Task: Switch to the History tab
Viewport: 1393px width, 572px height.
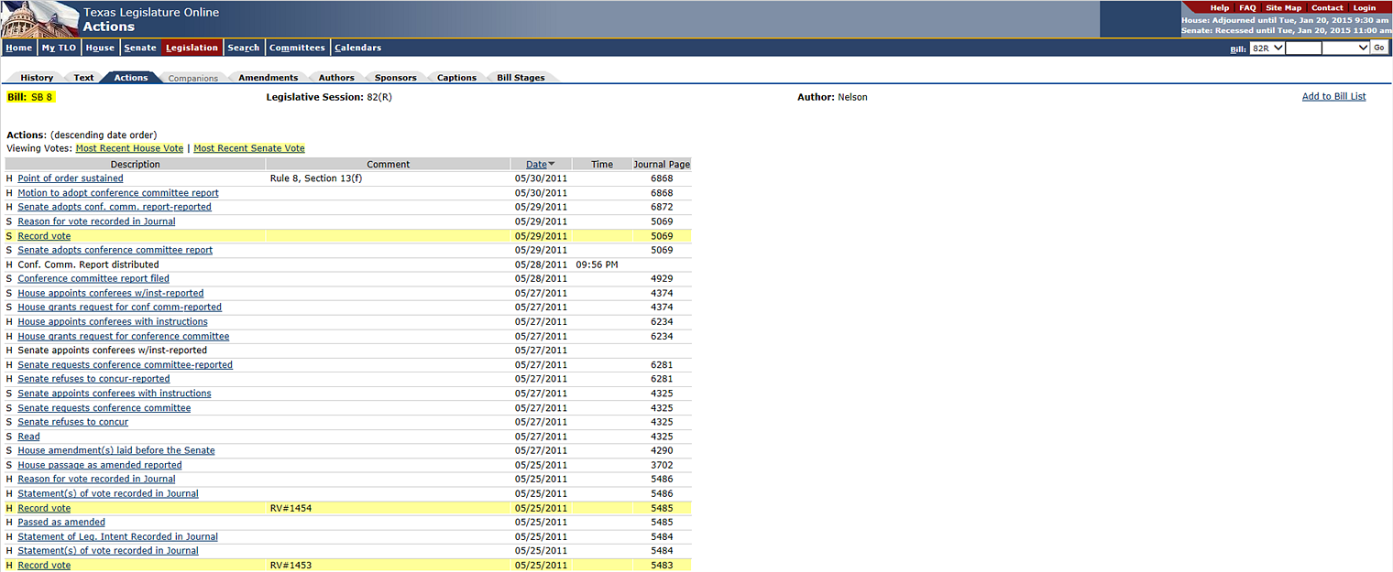Action: (37, 78)
